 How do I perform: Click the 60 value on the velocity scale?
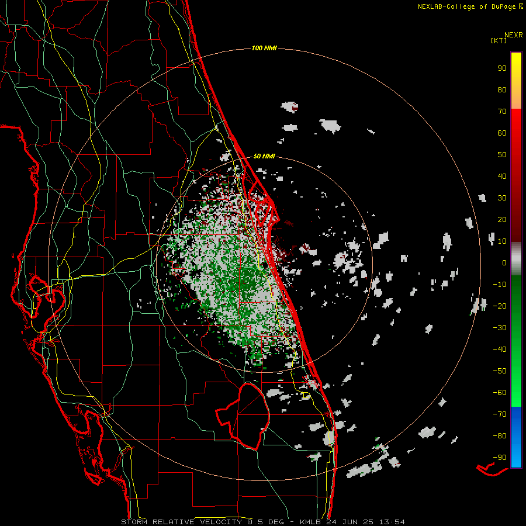[x=502, y=133]
